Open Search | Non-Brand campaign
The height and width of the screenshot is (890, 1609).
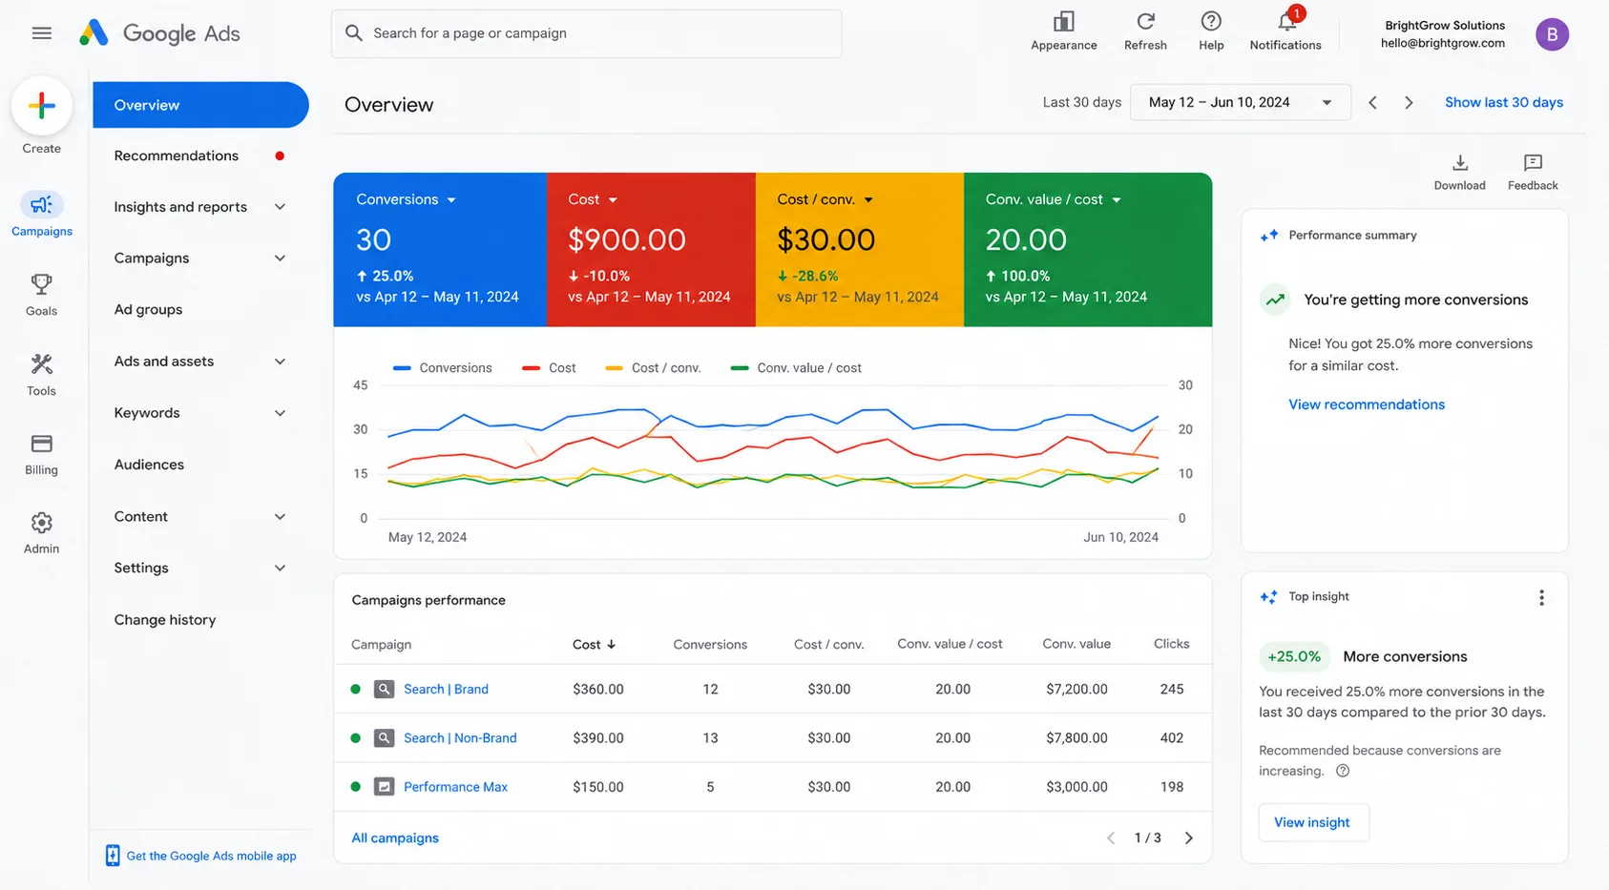coord(460,738)
